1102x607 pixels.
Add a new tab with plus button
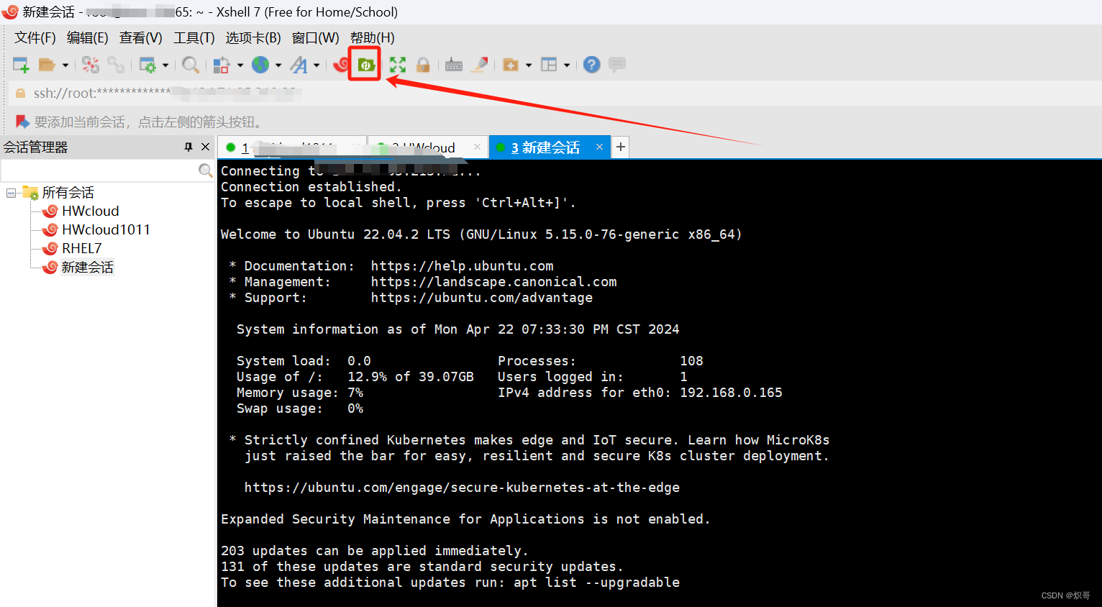click(x=620, y=147)
